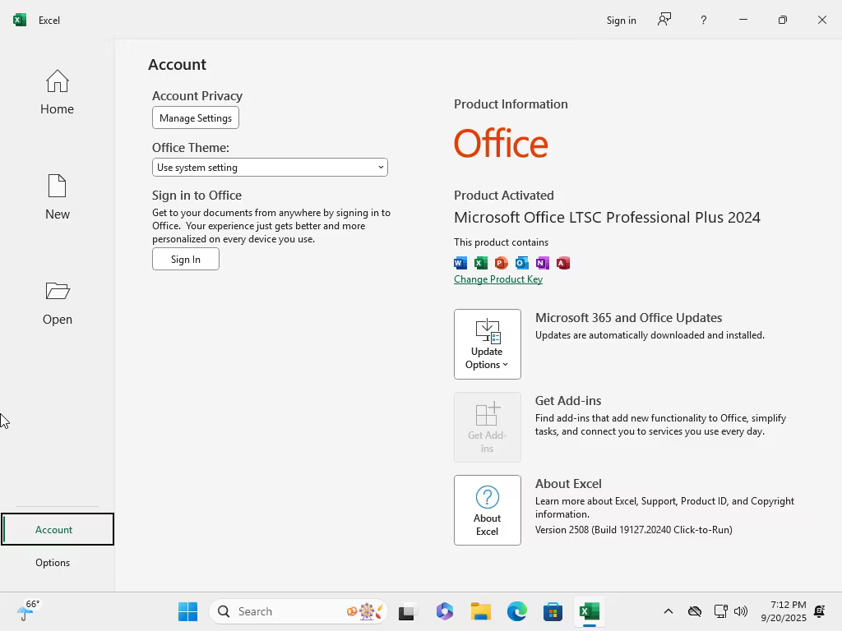Open the notifications bell icon
This screenshot has height=631, width=842.
pos(820,611)
